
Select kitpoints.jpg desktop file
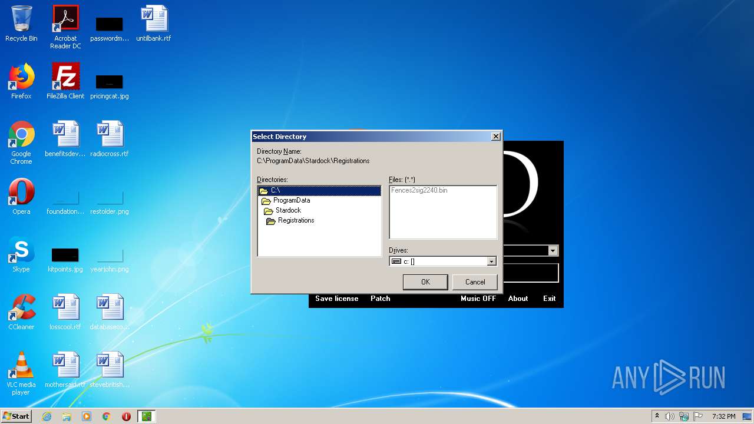(x=65, y=259)
